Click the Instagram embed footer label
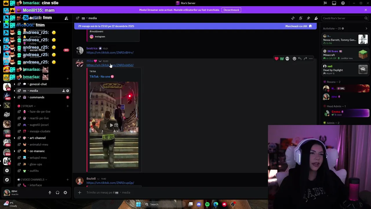Image resolution: width=371 pixels, height=209 pixels. tap(100, 37)
